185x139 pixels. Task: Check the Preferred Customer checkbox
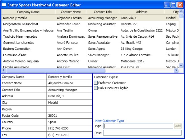point(96,83)
